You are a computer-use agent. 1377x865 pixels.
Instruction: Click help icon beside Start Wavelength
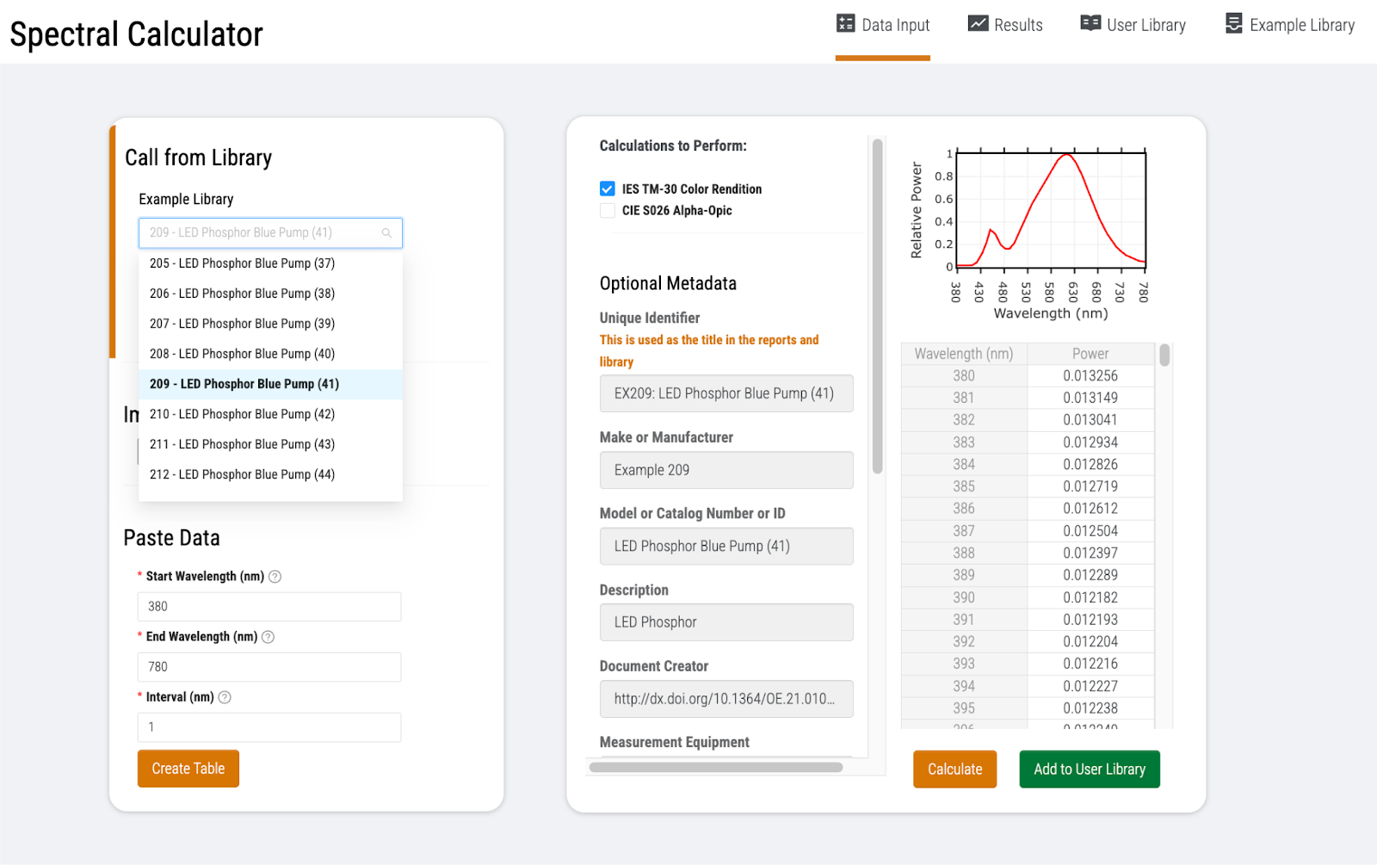point(275,577)
